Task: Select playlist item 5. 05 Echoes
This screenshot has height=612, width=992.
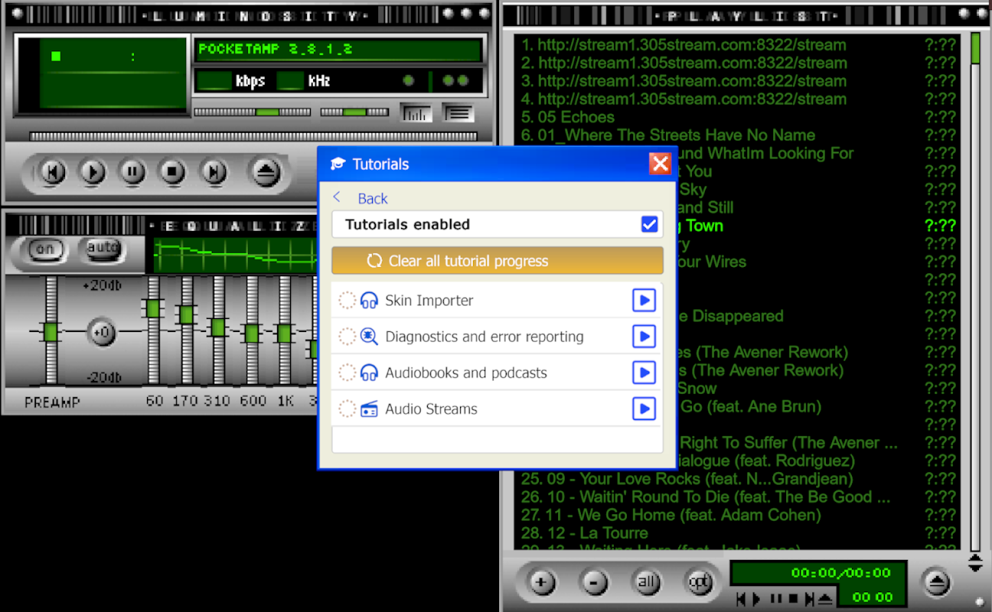Action: pyautogui.click(x=738, y=117)
